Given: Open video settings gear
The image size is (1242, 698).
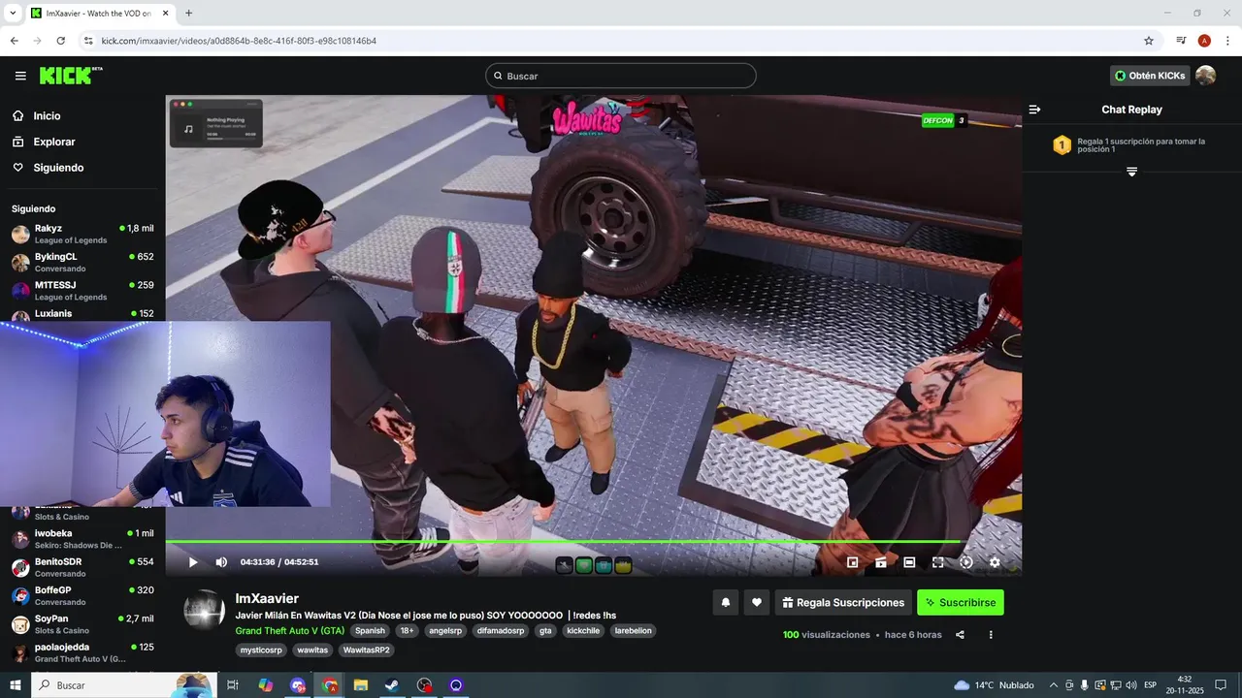Looking at the screenshot, I should click(x=995, y=562).
